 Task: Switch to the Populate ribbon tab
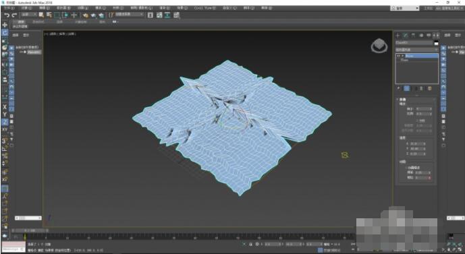tap(102, 22)
